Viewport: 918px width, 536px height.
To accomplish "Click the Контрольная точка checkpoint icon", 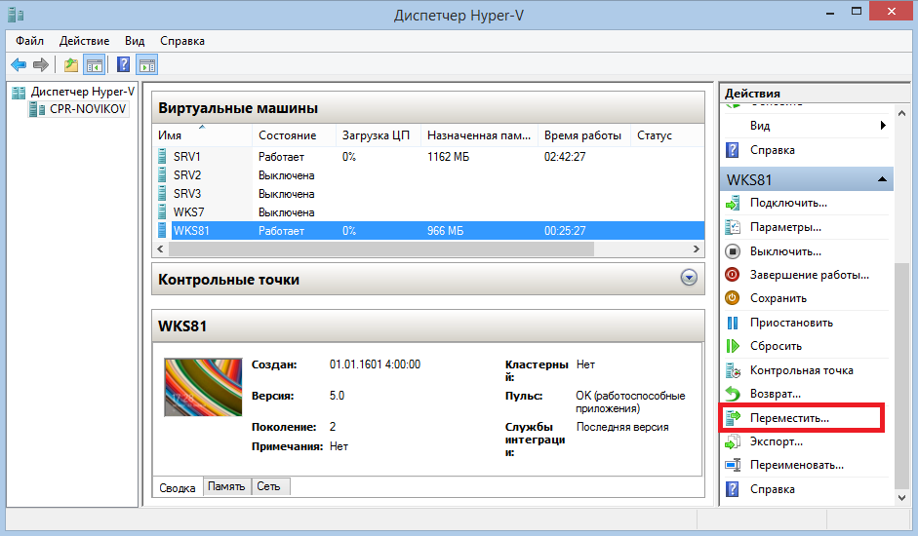I will point(734,370).
